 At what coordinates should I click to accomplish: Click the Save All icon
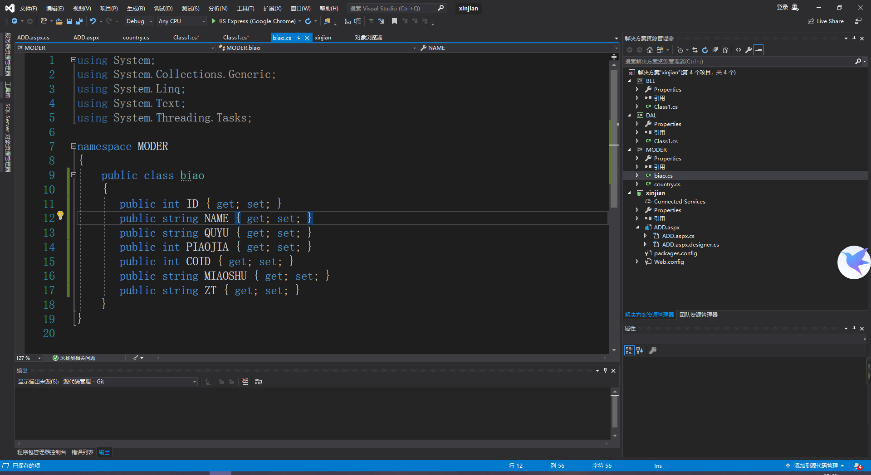point(79,21)
